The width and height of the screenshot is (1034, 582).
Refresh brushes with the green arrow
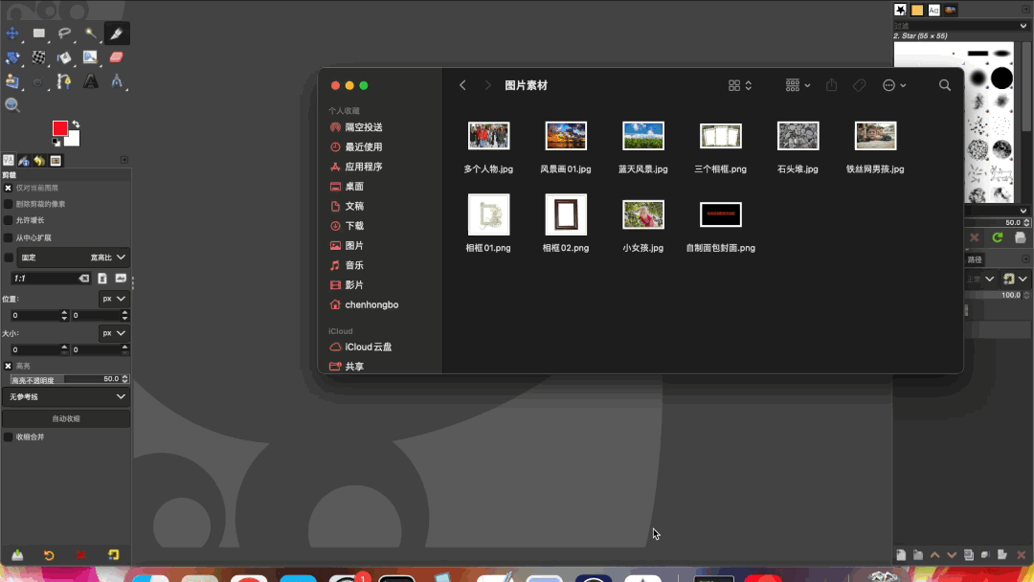click(x=997, y=237)
